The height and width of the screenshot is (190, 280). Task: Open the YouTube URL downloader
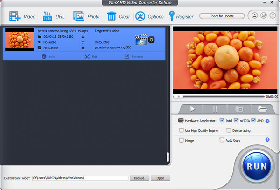pos(48,16)
